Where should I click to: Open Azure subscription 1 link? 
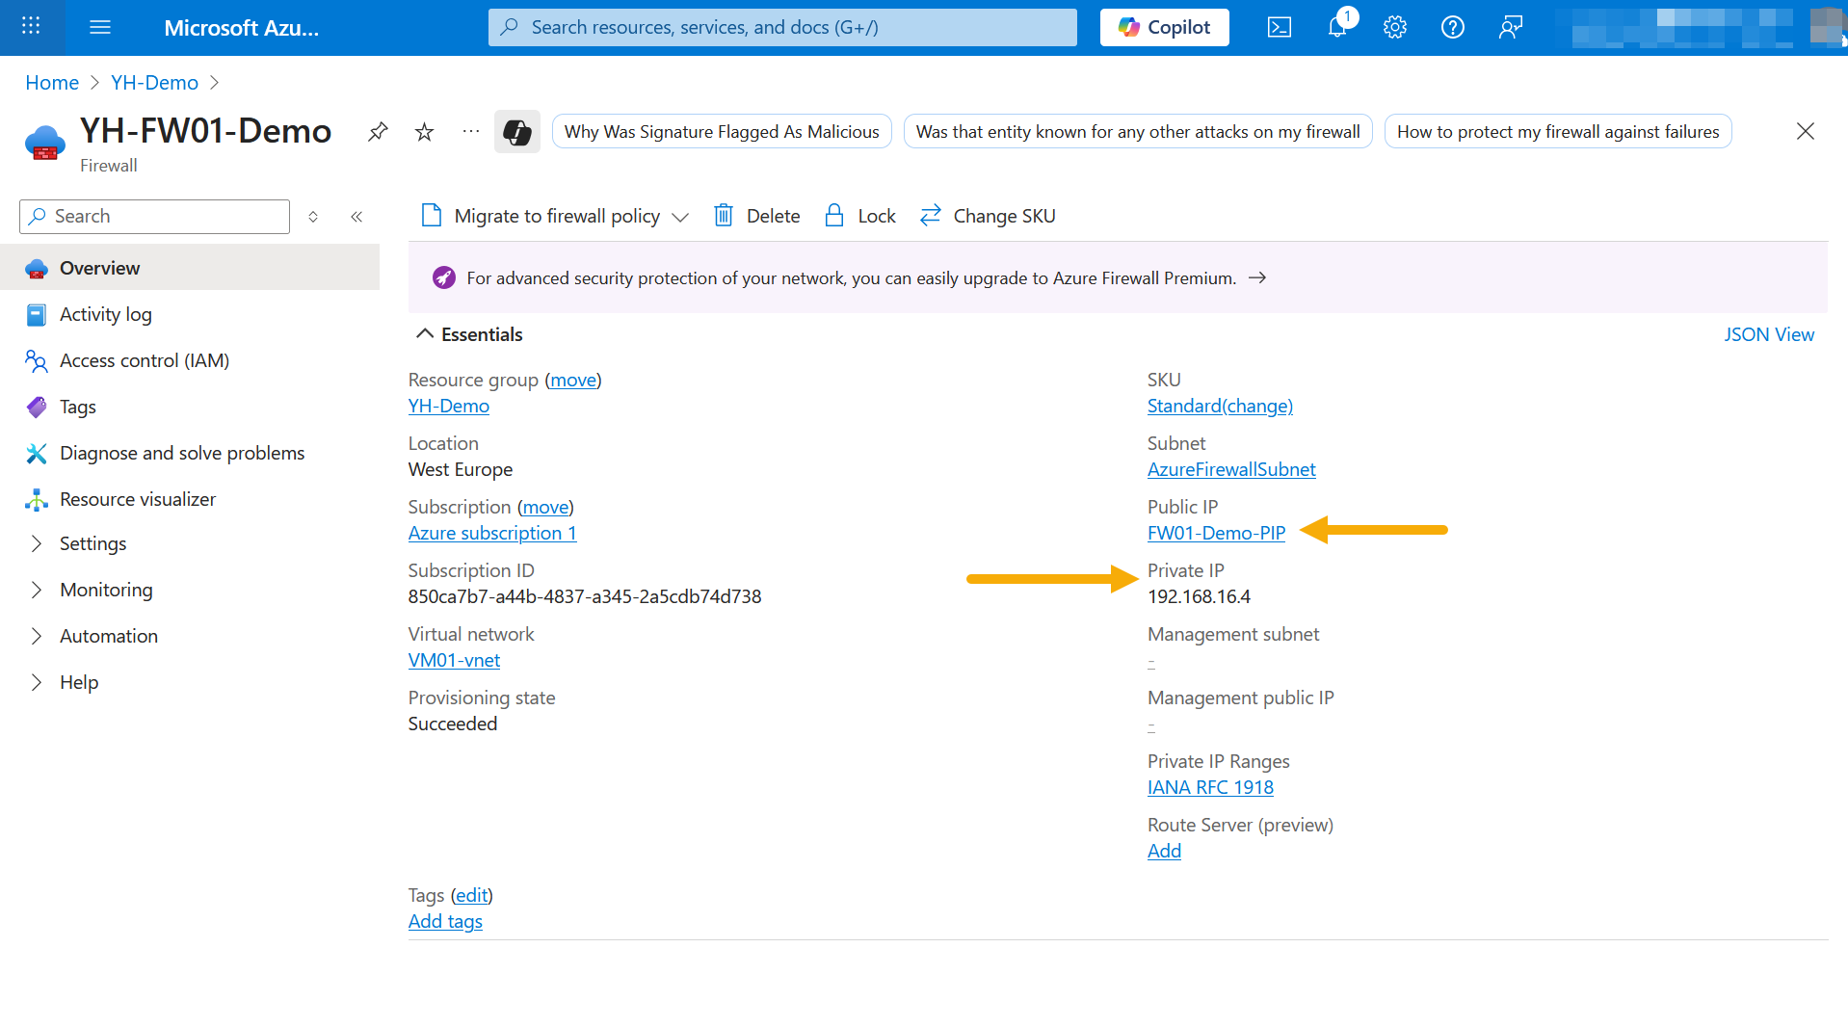click(492, 533)
